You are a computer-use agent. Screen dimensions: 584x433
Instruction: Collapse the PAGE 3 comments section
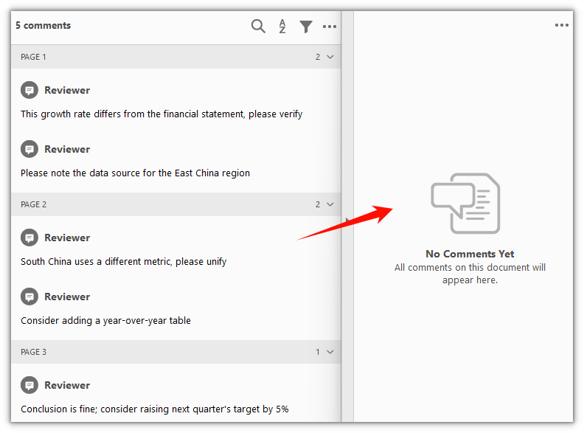330,352
